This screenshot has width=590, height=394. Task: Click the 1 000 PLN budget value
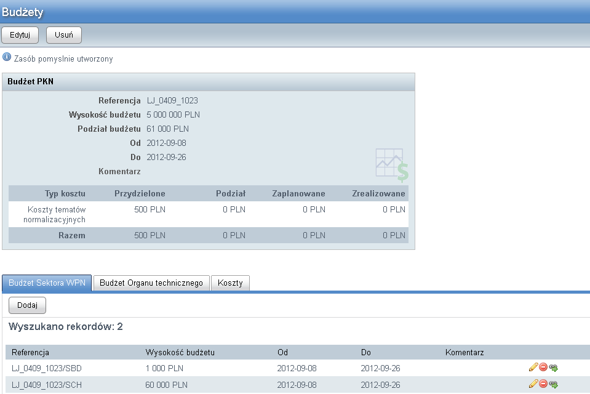164,368
